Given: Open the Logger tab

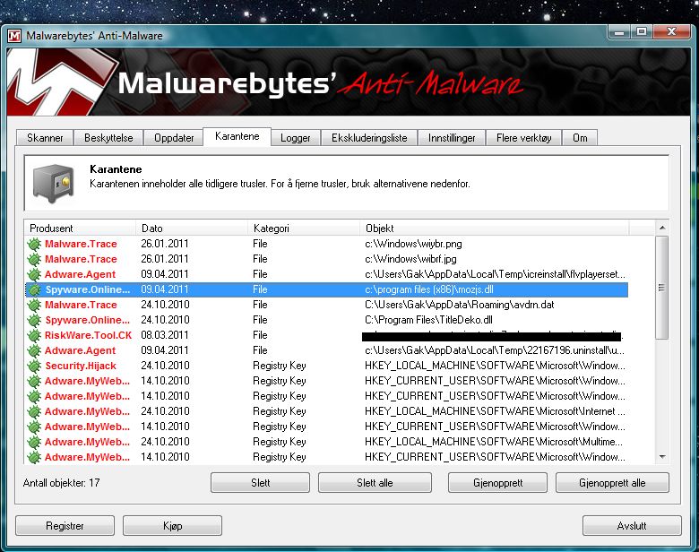Looking at the screenshot, I should pyautogui.click(x=295, y=138).
